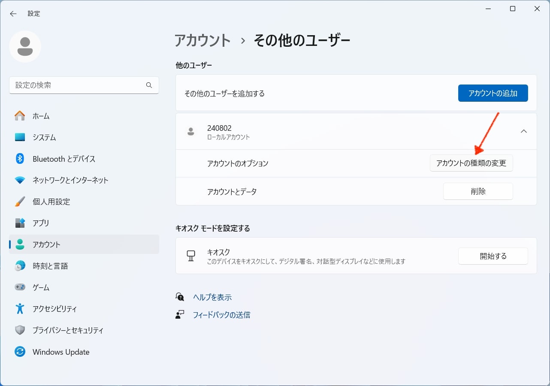Click the 240802 user avatar icon
550x386 pixels.
coord(191,131)
